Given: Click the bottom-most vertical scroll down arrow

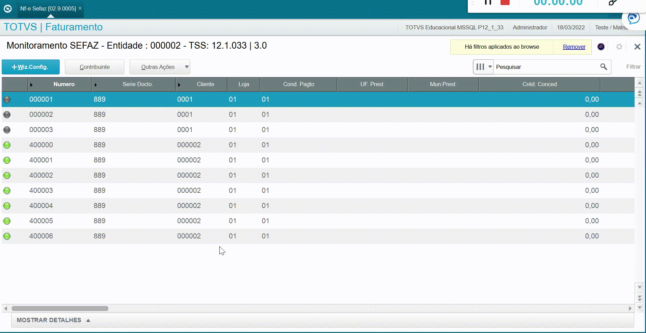Looking at the screenshot, I should (x=639, y=308).
